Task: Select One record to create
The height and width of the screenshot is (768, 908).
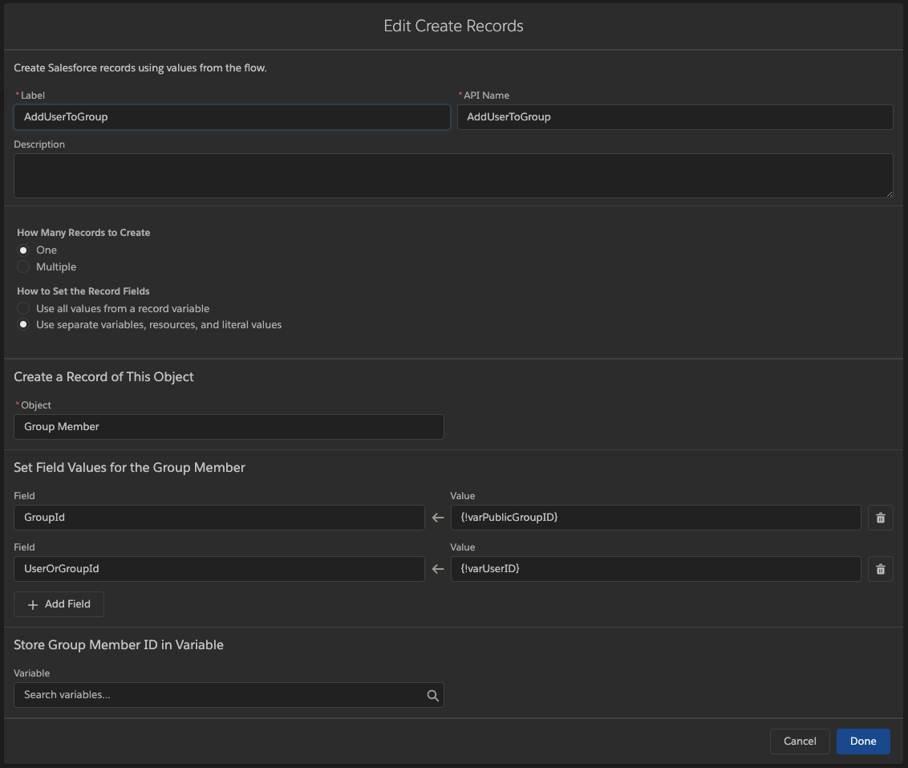Action: 23,250
